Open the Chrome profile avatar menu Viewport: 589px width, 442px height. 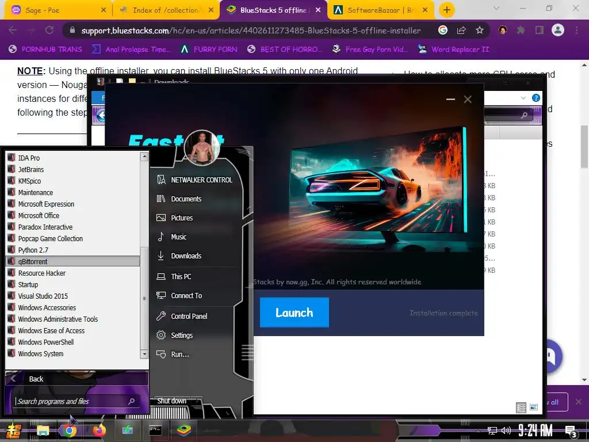point(558,30)
